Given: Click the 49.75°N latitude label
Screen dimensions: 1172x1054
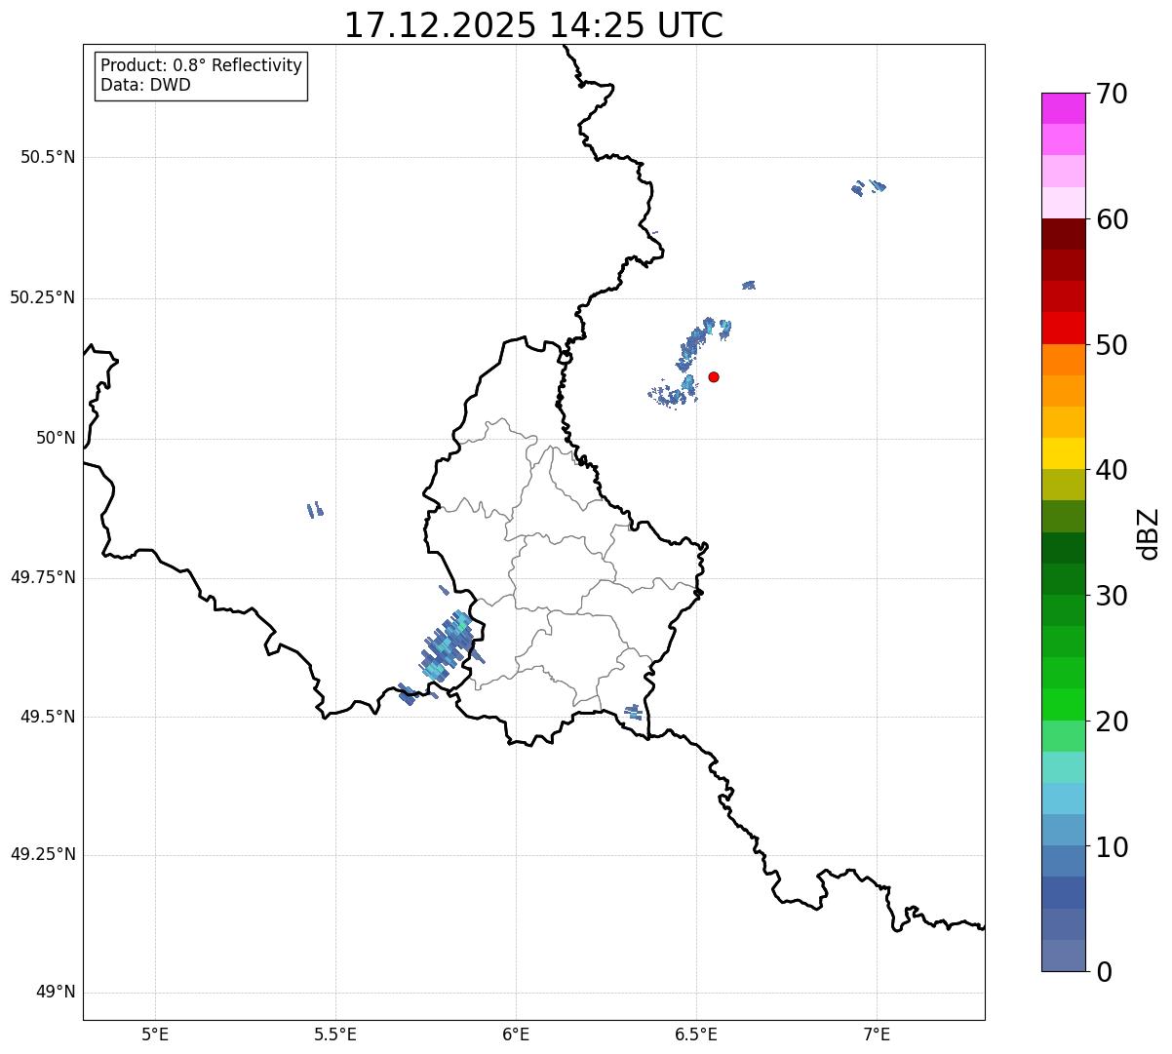Looking at the screenshot, I should click(x=43, y=577).
